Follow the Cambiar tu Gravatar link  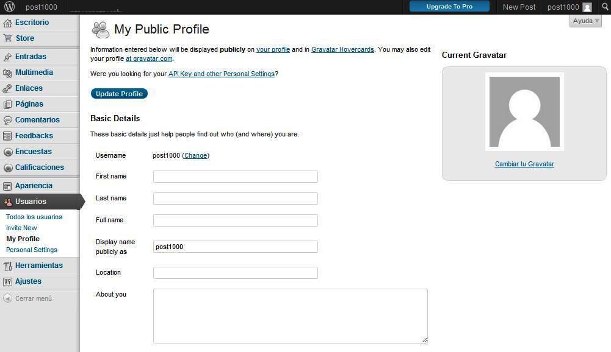click(524, 164)
